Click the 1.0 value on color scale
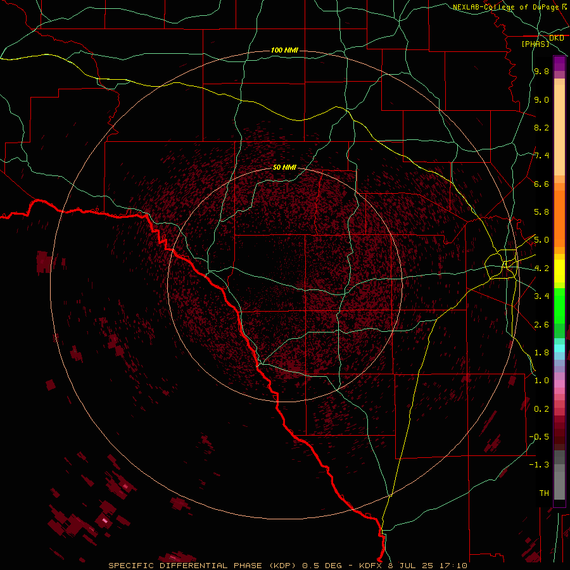 [541, 381]
